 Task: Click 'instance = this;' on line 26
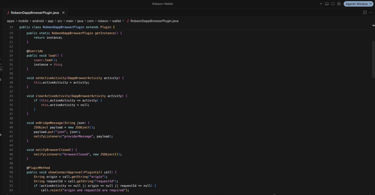coord(48,64)
